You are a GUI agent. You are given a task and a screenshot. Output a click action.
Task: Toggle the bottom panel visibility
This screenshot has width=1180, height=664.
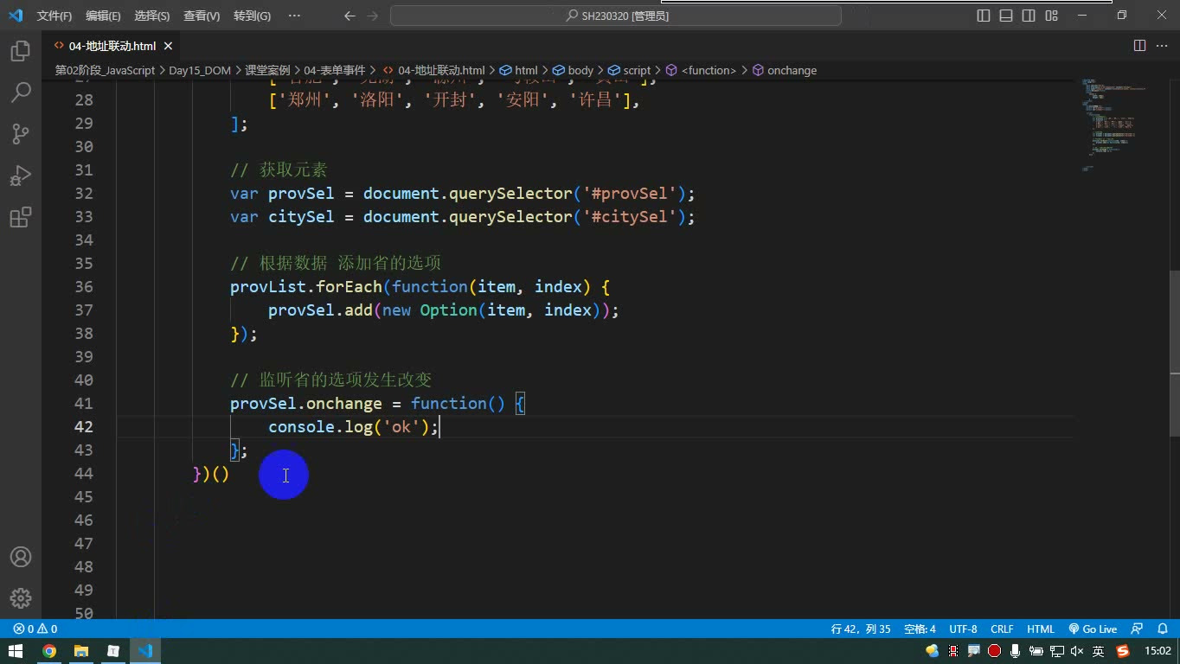(x=1006, y=16)
